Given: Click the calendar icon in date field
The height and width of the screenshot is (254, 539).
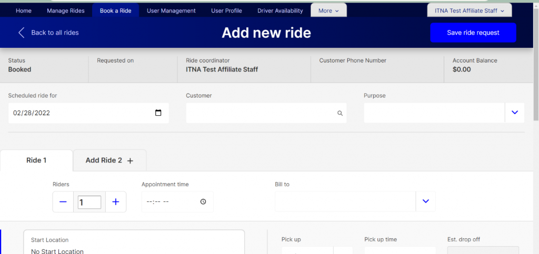Looking at the screenshot, I should 158,113.
